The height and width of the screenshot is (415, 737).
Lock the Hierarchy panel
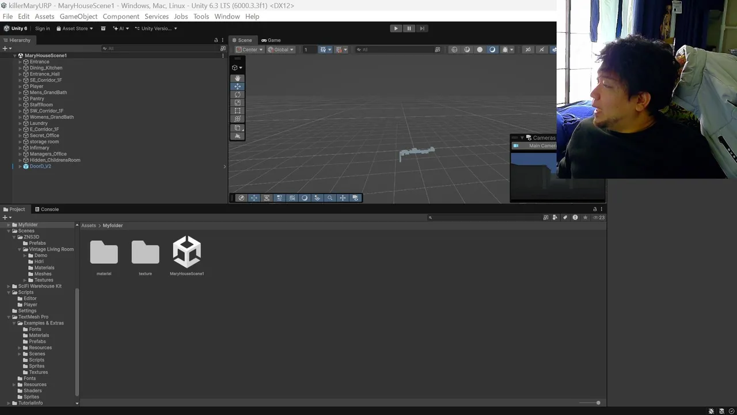[216, 40]
